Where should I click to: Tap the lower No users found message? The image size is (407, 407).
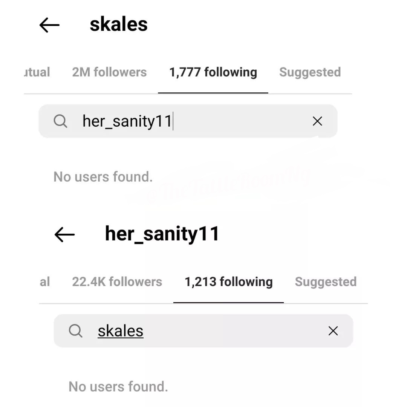[118, 387]
